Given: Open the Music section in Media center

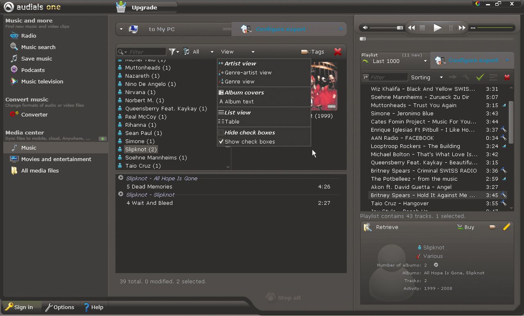Looking at the screenshot, I should tap(29, 148).
